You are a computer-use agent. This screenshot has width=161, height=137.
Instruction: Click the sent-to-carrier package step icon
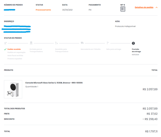(31, 43)
